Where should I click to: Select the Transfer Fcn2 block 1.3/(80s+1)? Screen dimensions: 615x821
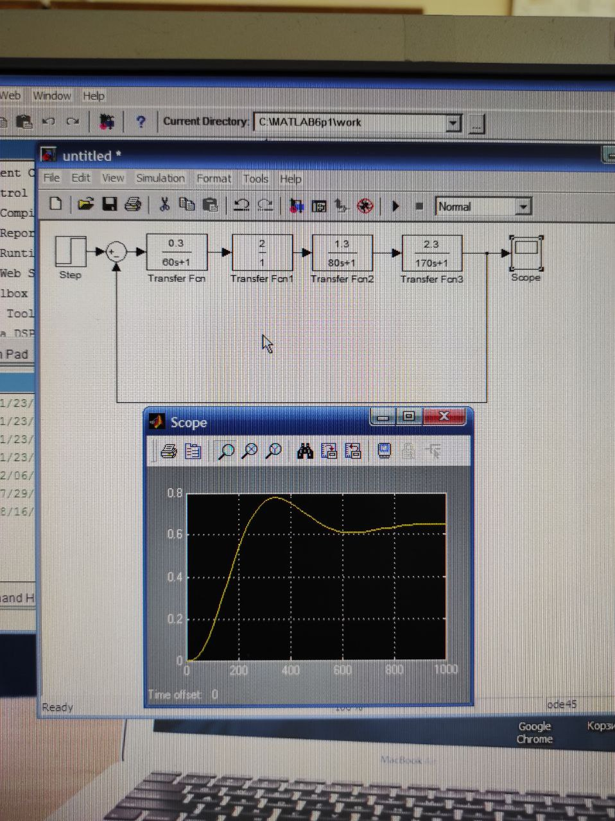click(x=342, y=253)
